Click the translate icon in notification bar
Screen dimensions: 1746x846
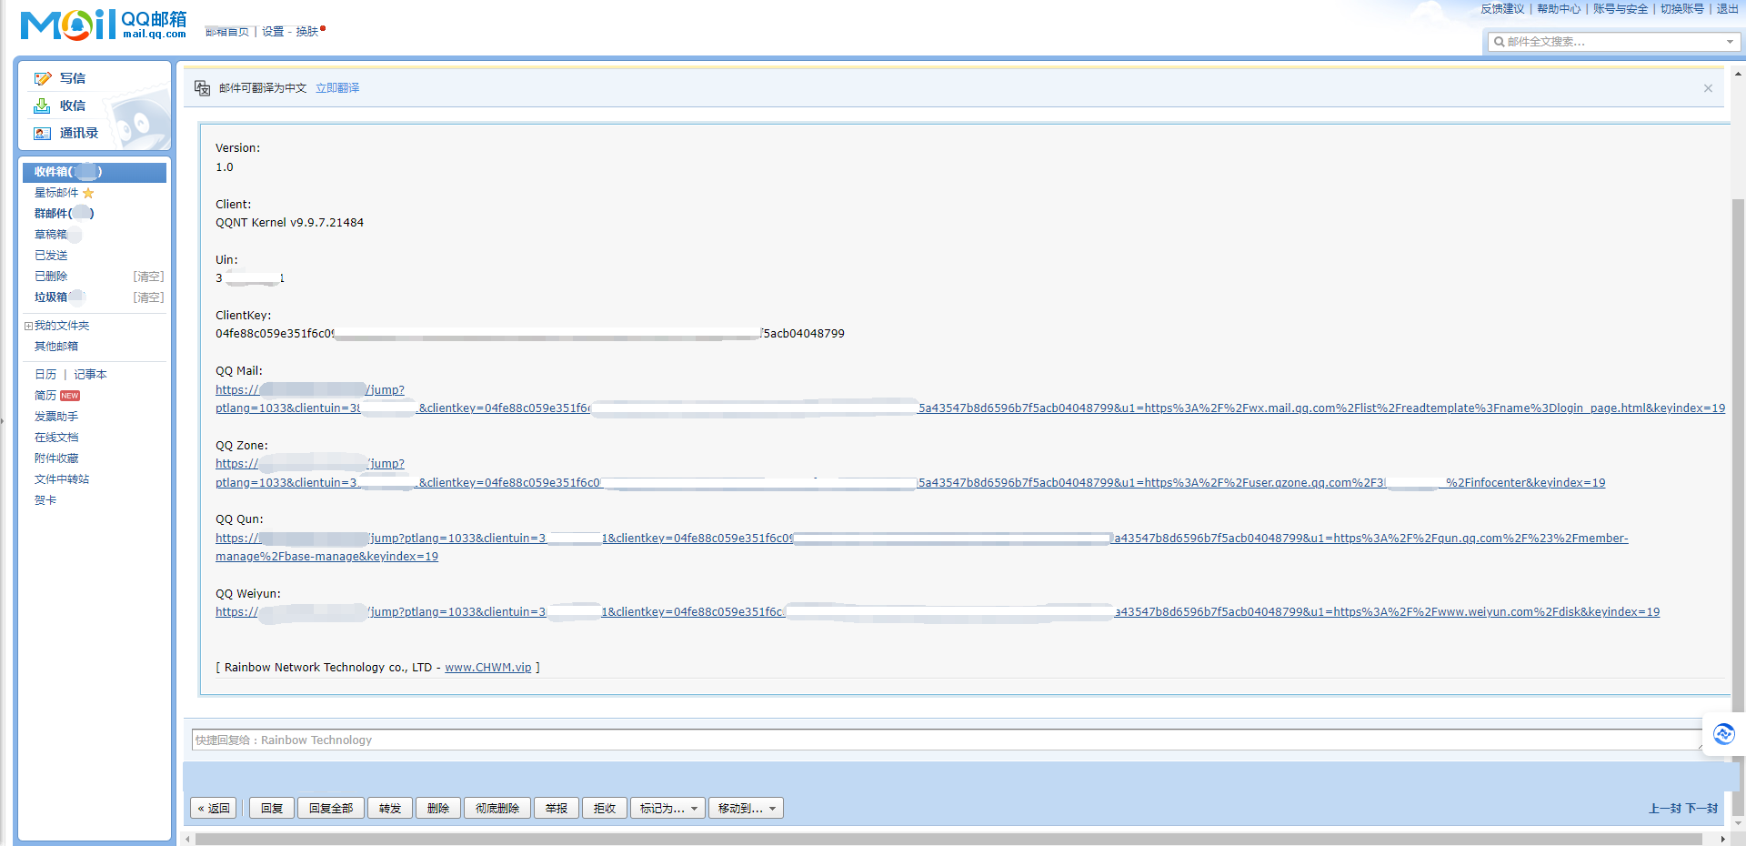click(203, 88)
